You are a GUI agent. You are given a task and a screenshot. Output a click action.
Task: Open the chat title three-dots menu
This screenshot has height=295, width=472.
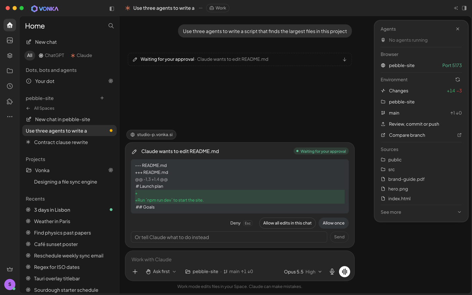click(x=201, y=8)
